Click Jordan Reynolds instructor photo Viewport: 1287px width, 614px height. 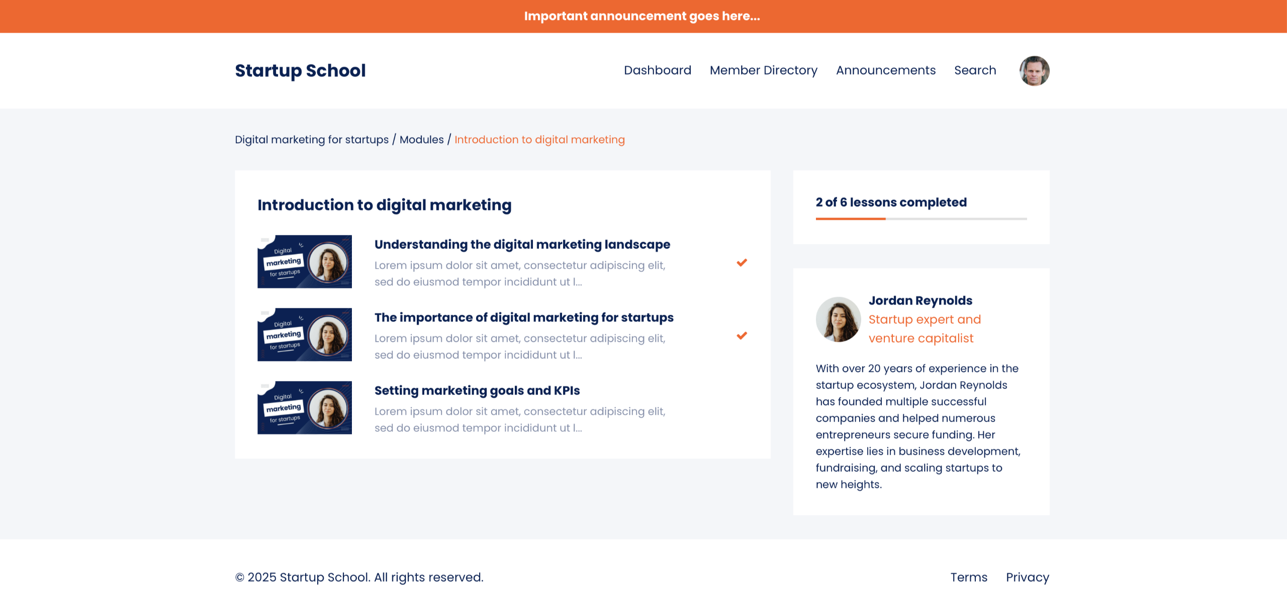coord(838,319)
